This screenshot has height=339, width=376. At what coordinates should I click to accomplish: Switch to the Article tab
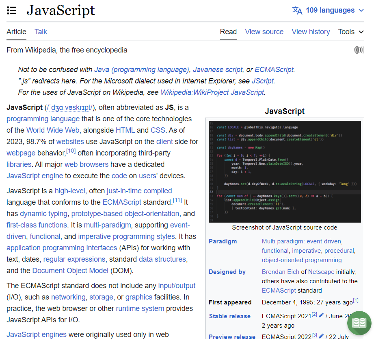point(16,32)
